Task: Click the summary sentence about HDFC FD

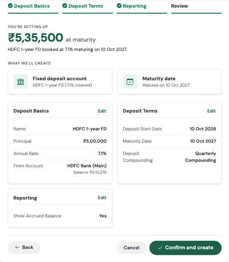Action: click(68, 49)
